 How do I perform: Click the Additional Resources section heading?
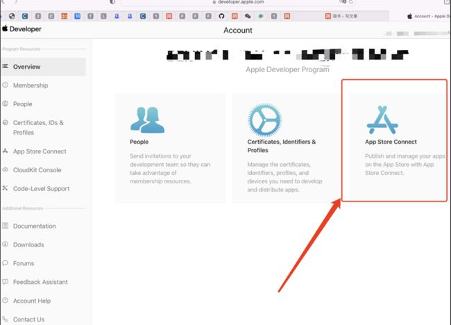23,208
